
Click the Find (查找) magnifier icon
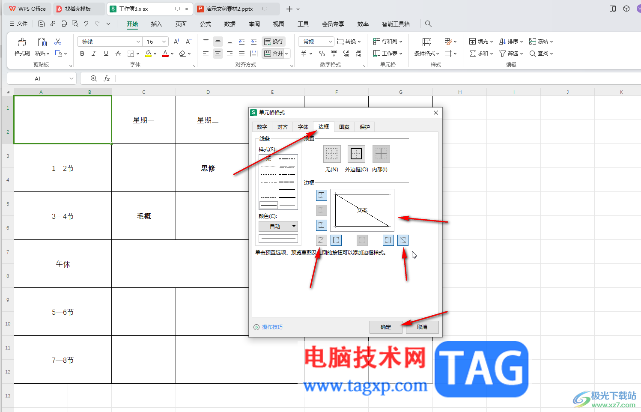(533, 54)
